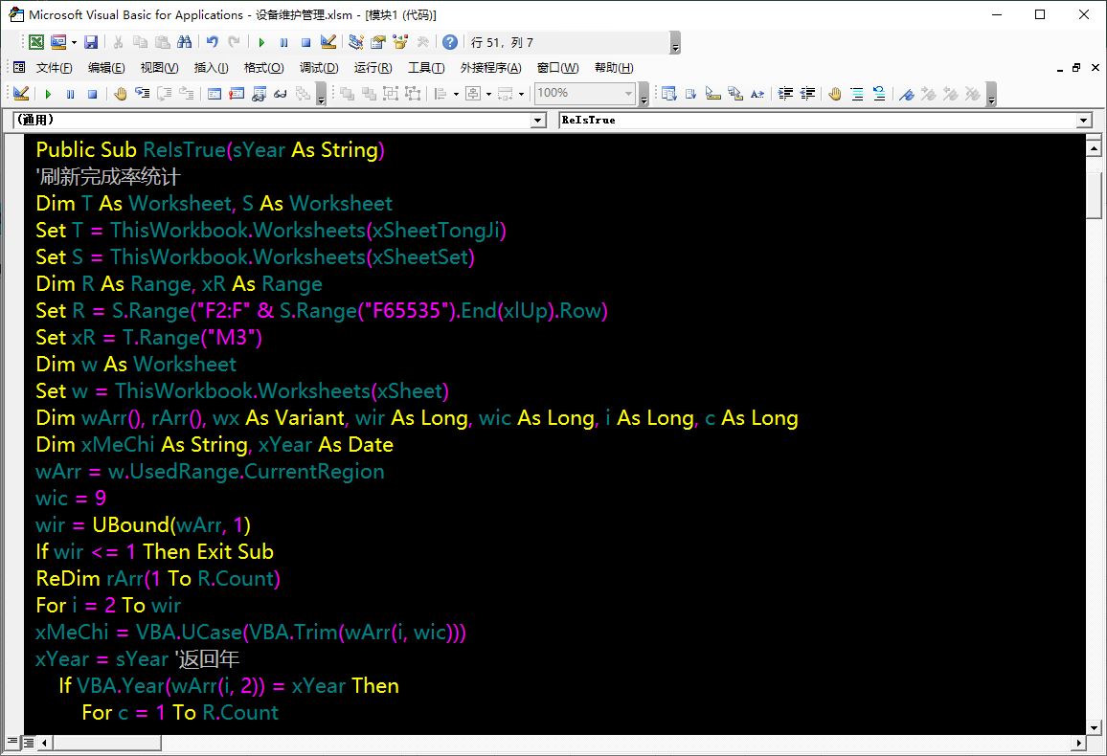1107x756 pixels.
Task: Open the Object Browser icon
Action: (400, 42)
